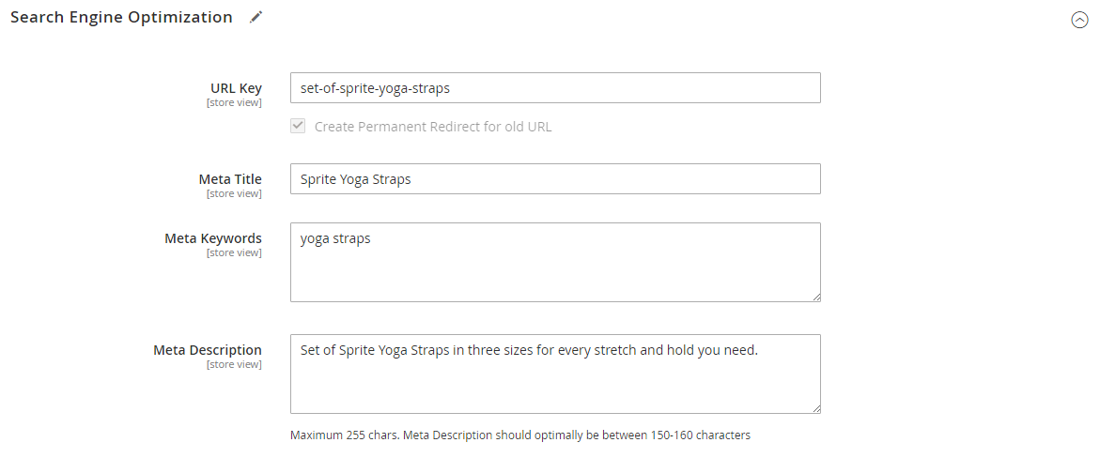Screen dimensions: 1100x458
Task: Grab the Meta Keywords textarea resize handle
Action: pyautogui.click(x=816, y=297)
